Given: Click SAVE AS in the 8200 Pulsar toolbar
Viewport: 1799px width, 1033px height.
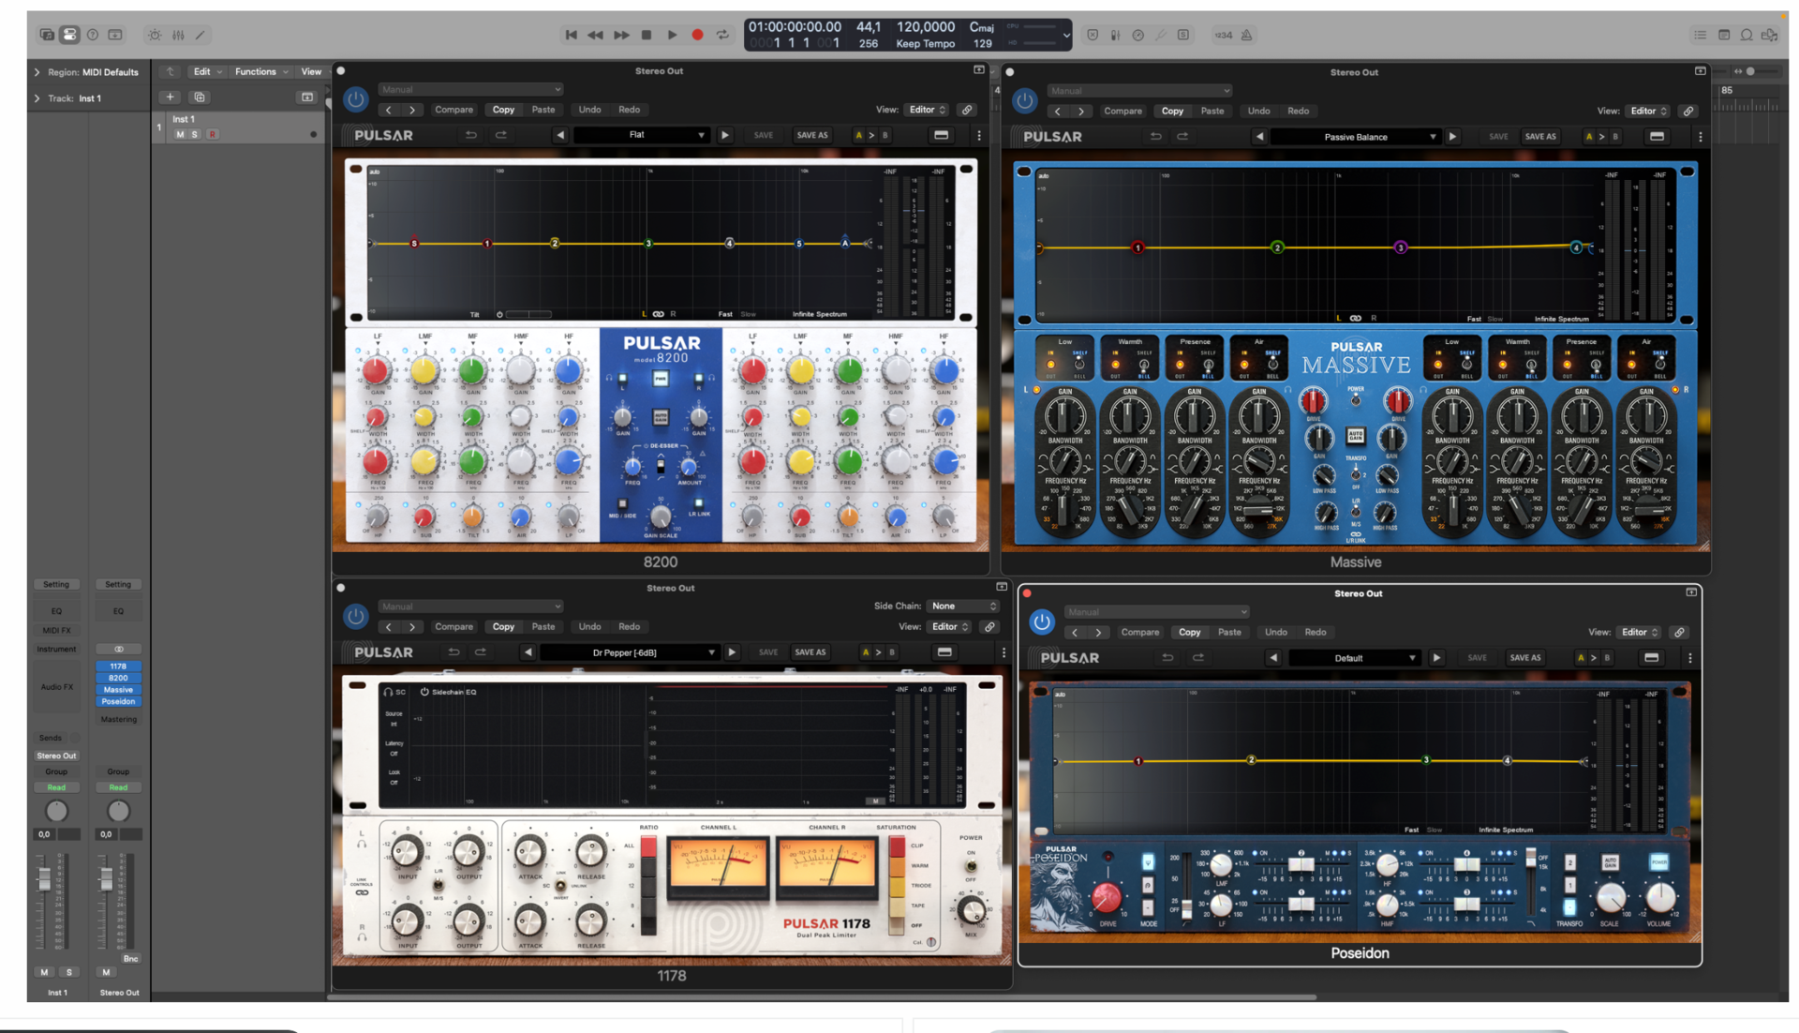Looking at the screenshot, I should coord(811,135).
